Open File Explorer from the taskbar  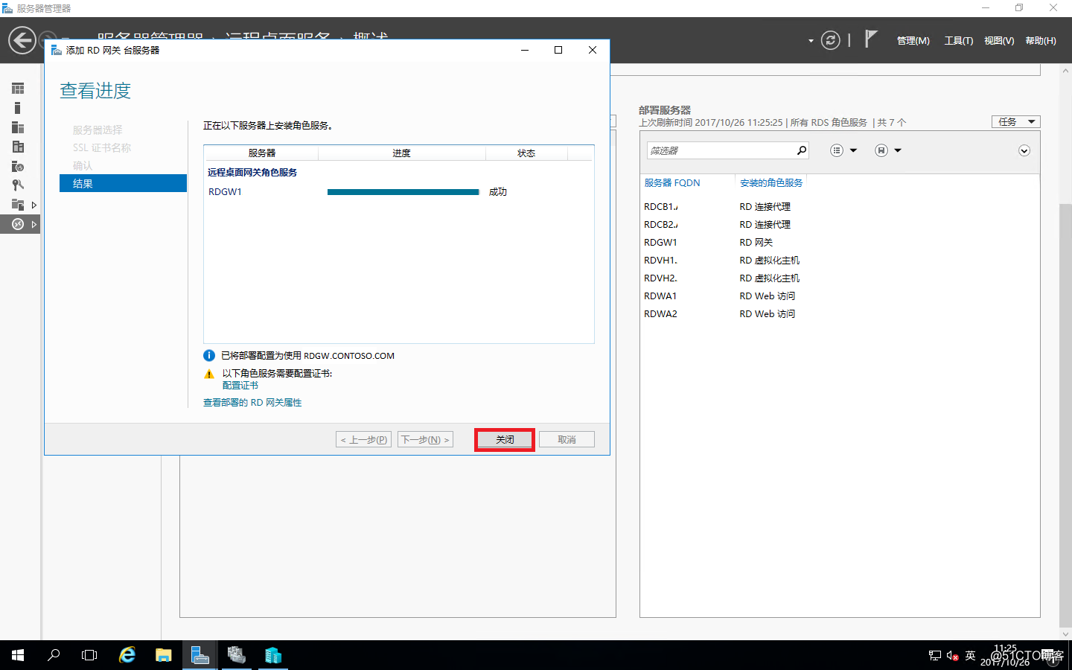(164, 655)
